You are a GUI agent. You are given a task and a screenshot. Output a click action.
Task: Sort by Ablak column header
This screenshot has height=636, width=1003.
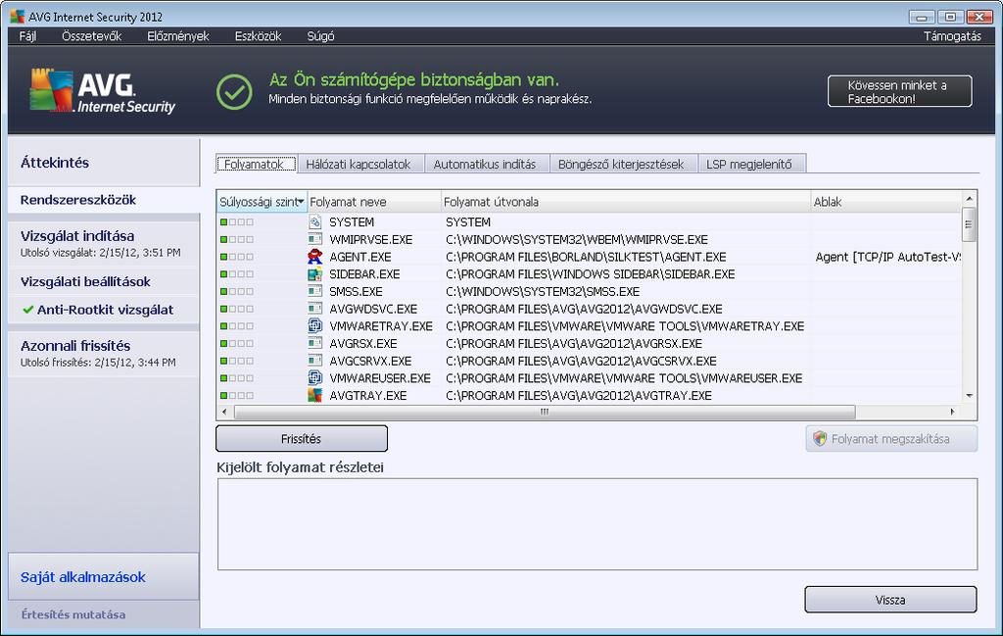click(885, 202)
